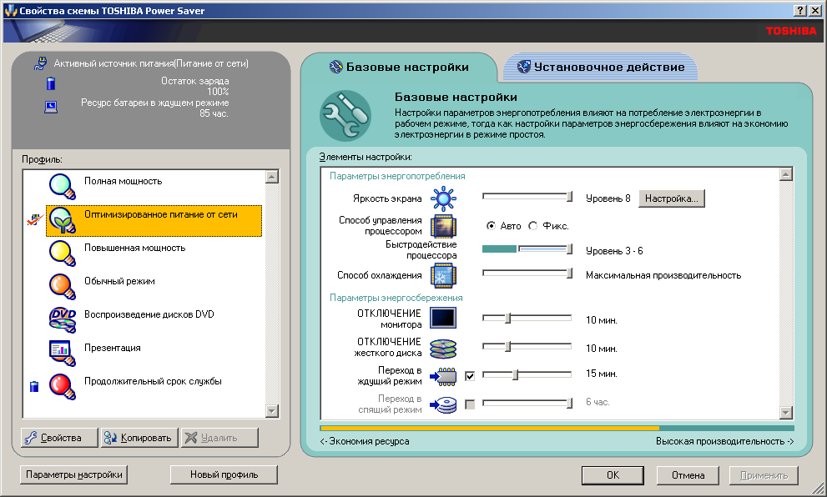Click the profile list scroll down arrow

pos(272,410)
